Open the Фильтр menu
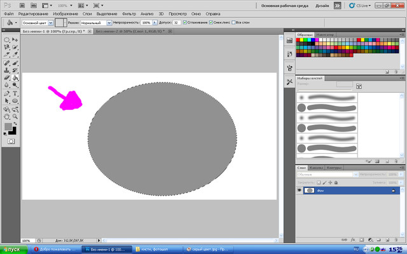Viewport: 407px width, 254px height. coord(128,13)
